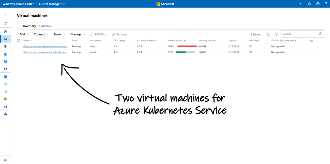
Task: Sort by the Tags column header
Action: point(311,40)
